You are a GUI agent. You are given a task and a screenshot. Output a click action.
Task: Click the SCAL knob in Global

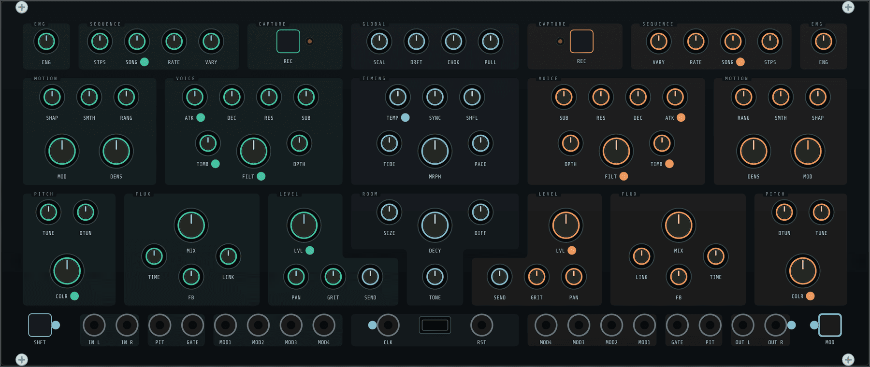pos(379,42)
